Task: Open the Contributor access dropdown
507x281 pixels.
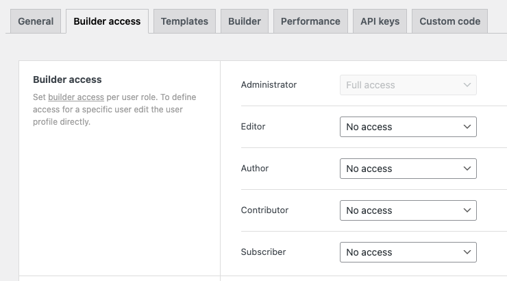Action: point(408,210)
